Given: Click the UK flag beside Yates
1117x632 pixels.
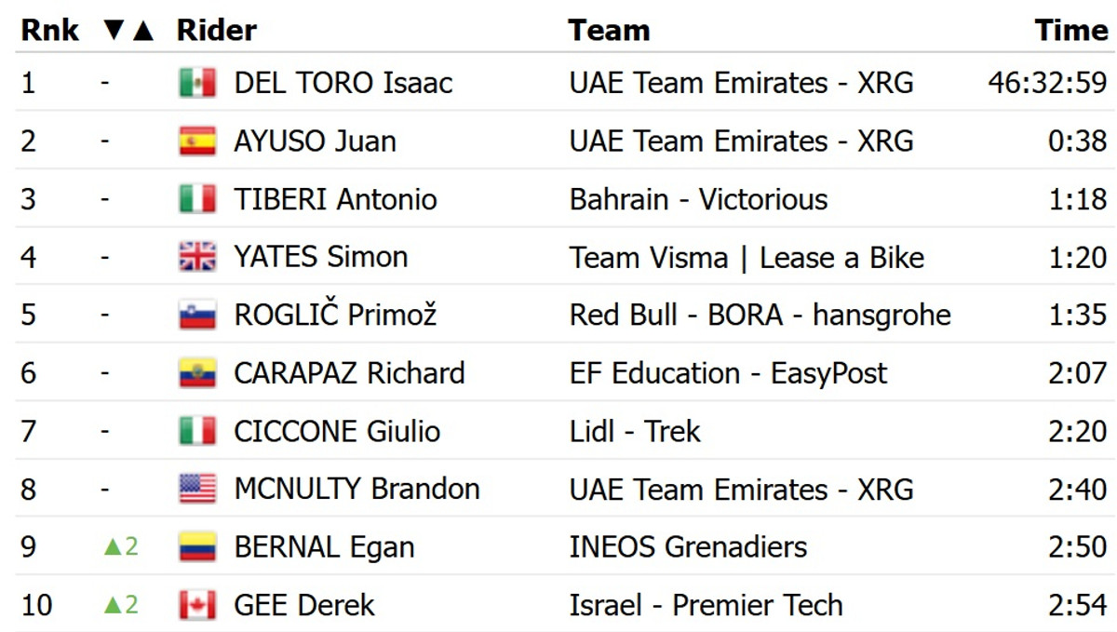Looking at the screenshot, I should [x=197, y=257].
